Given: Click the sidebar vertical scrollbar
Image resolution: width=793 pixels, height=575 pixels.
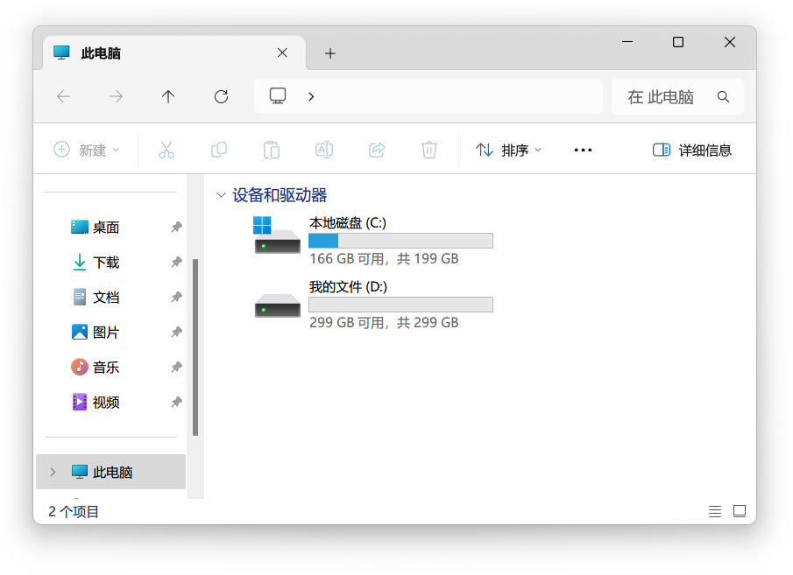Looking at the screenshot, I should click(x=195, y=347).
